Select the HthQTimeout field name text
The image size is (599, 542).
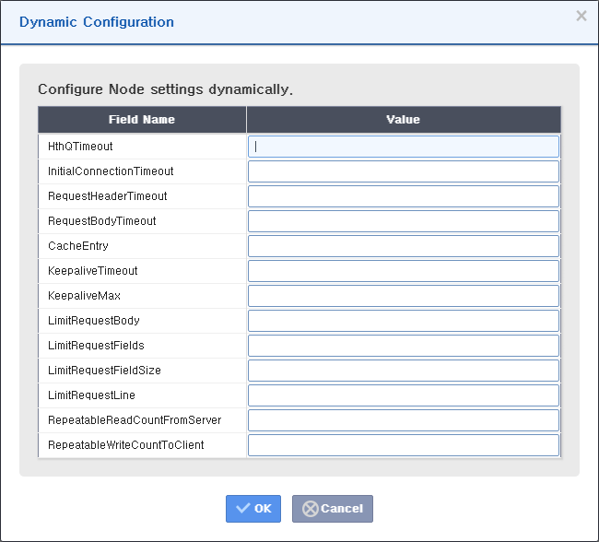pos(80,147)
